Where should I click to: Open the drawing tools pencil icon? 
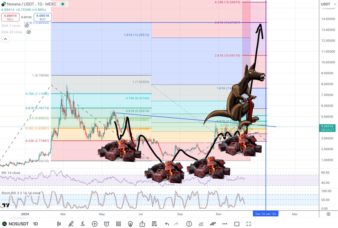coord(71,224)
